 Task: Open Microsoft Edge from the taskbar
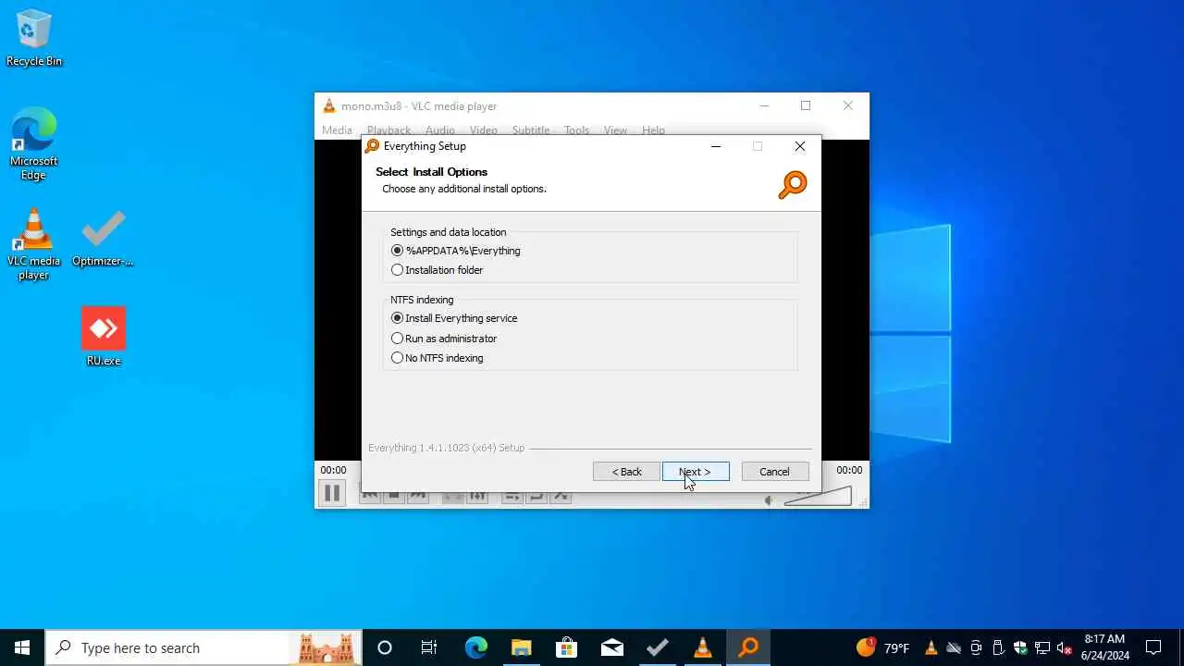point(475,647)
